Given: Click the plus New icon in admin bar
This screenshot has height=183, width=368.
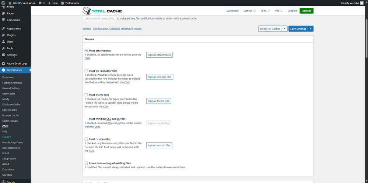Looking at the screenshot, I should 49,3.
